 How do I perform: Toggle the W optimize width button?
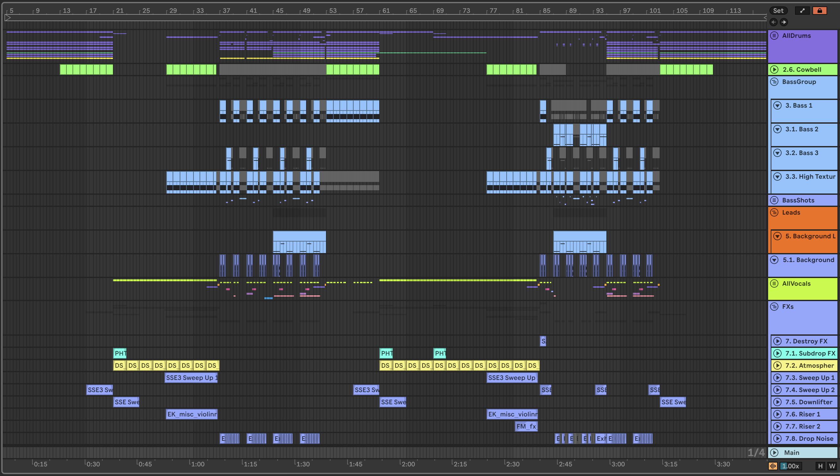[832, 466]
